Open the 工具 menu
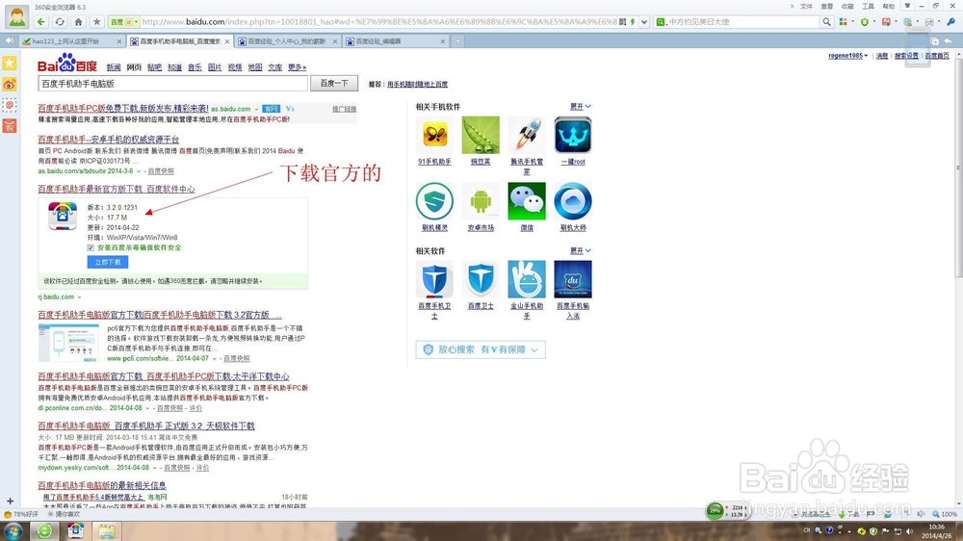 868,6
